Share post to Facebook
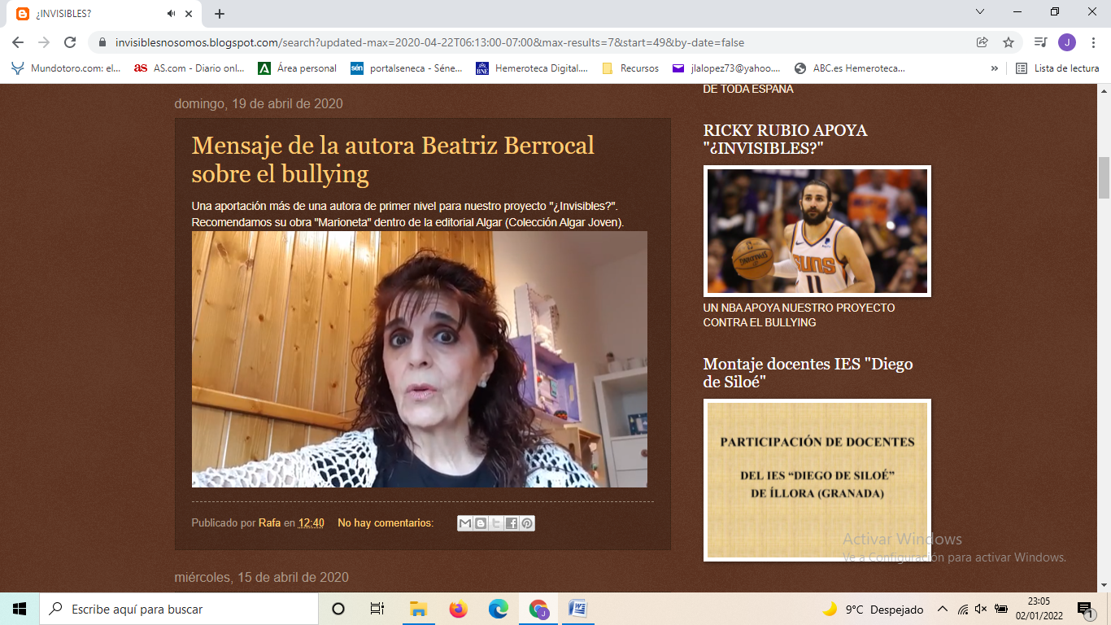Image resolution: width=1111 pixels, height=625 pixels. [x=512, y=523]
